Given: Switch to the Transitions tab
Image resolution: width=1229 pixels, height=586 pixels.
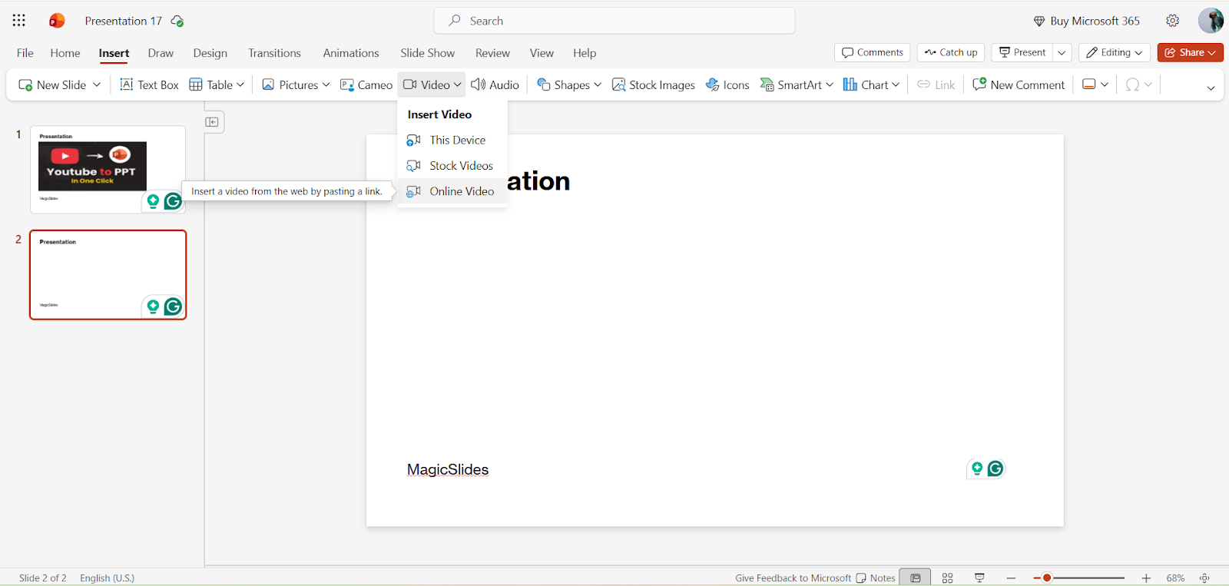Looking at the screenshot, I should [274, 53].
